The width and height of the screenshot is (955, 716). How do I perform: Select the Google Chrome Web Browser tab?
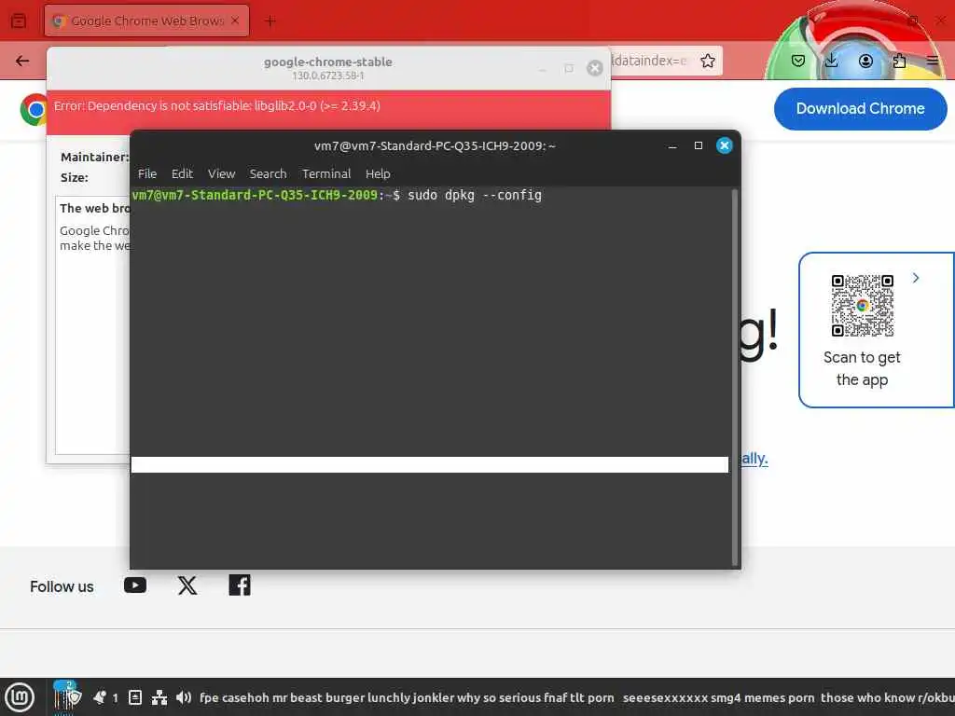coord(146,21)
